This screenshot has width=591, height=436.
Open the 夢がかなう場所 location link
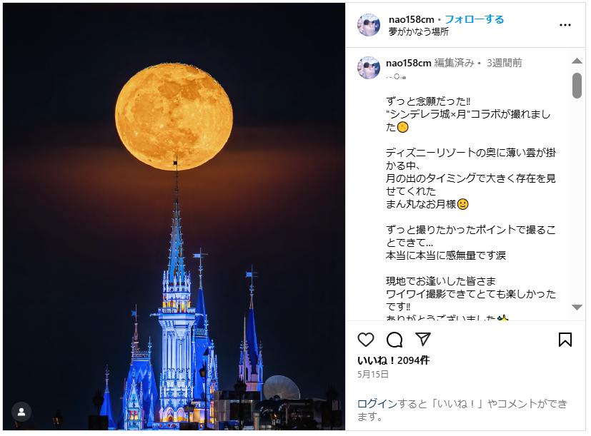[418, 31]
